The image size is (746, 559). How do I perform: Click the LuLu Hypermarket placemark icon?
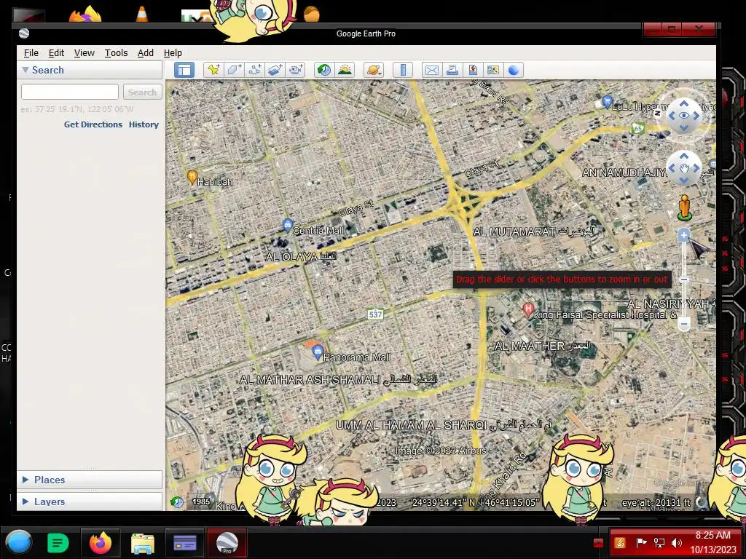point(607,102)
